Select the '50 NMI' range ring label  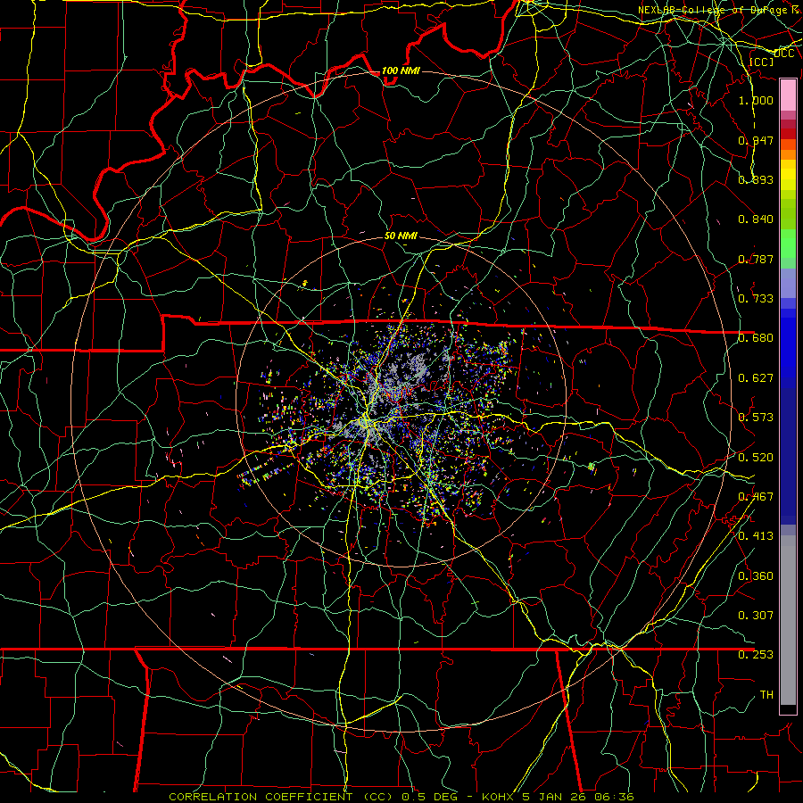[x=401, y=236]
